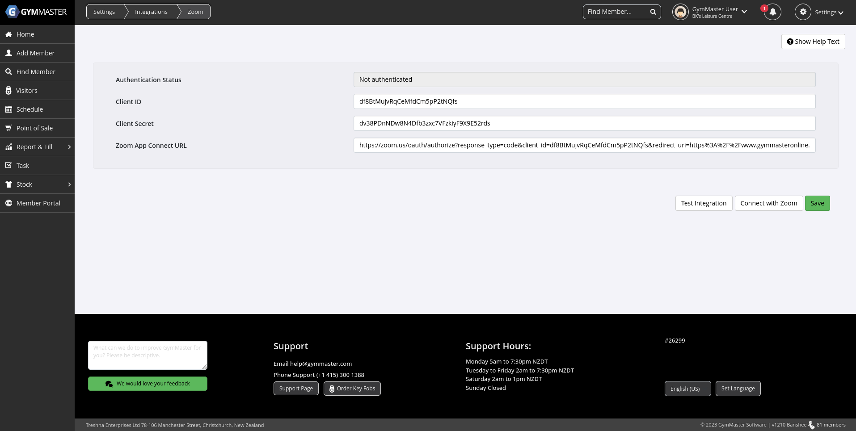Image resolution: width=856 pixels, height=431 pixels.
Task: Expand the Report & Till submenu
Action: [69, 147]
